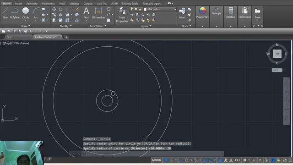Image resolution: width=293 pixels, height=165 pixels.
Task: Select the Line tool
Action: click(x=5, y=13)
